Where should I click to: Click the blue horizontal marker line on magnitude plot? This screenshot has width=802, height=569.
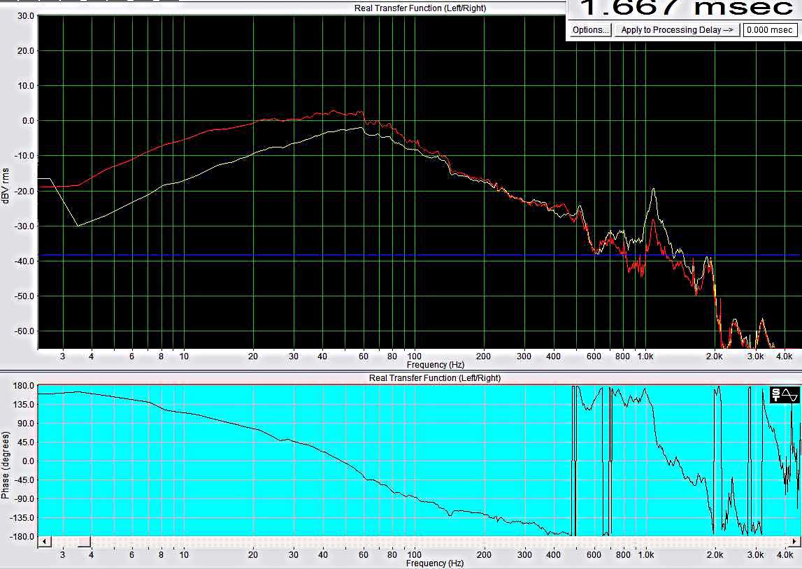(x=418, y=254)
